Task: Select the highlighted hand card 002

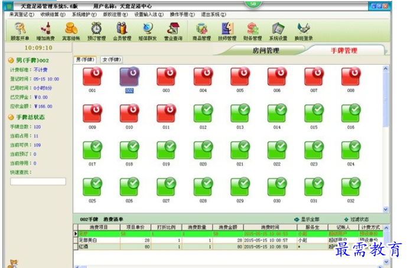Action: [129, 80]
